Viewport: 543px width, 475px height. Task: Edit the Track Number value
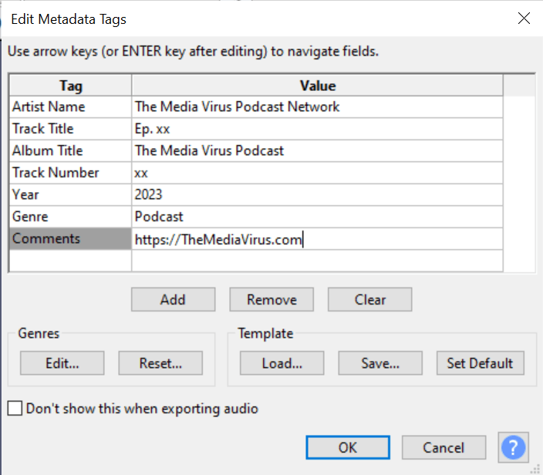click(x=316, y=173)
